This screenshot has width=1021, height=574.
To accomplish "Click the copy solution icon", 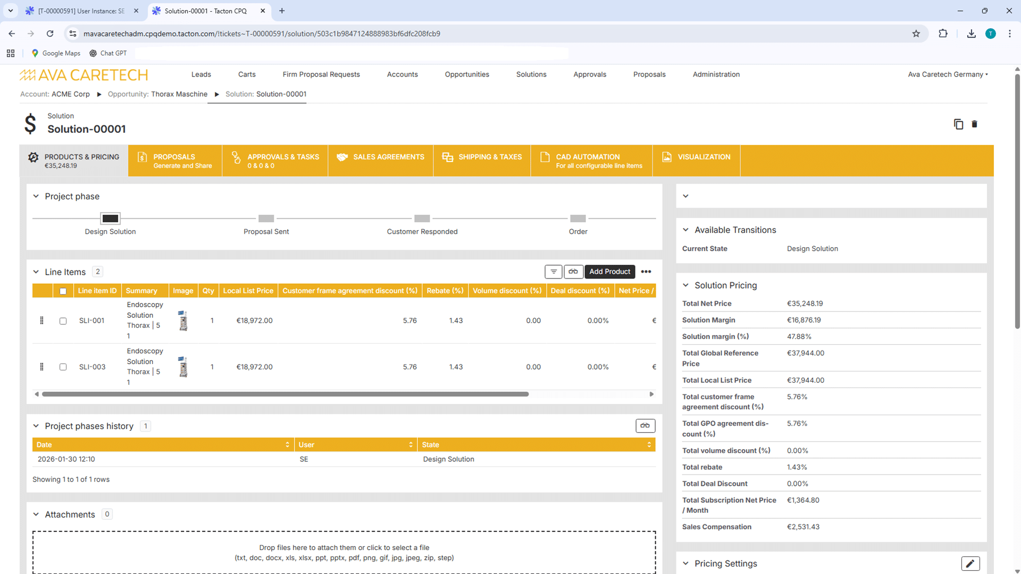I will click(x=958, y=124).
